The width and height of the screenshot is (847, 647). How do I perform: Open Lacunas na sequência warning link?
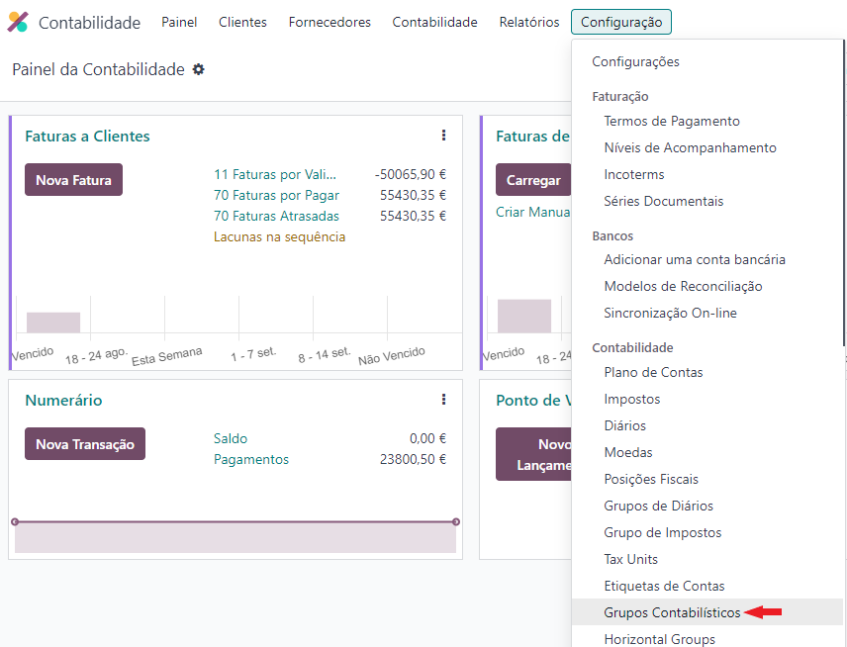click(279, 236)
